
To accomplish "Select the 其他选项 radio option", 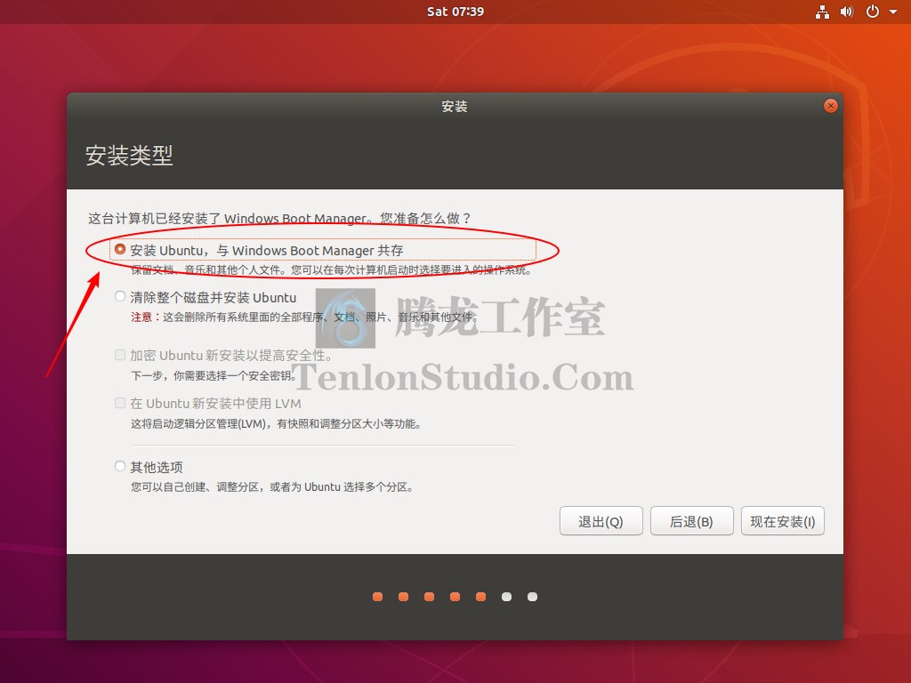I will click(120, 466).
